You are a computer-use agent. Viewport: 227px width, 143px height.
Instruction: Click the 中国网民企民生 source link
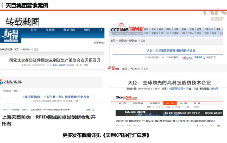[x=177, y=89]
